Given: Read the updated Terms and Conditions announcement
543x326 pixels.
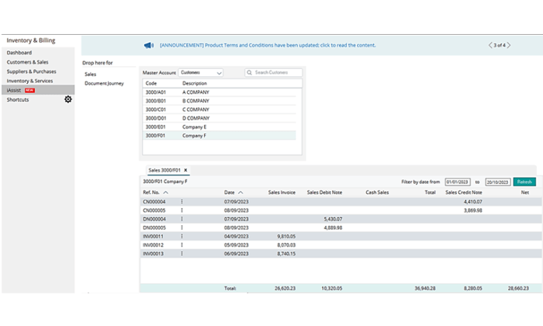Looking at the screenshot, I should [268, 45].
